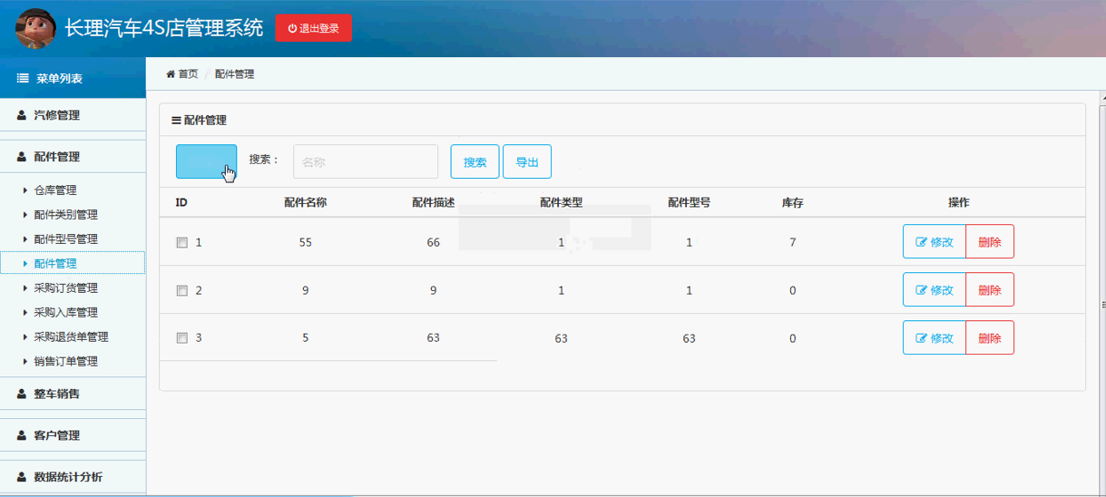Screen dimensions: 1106x497
Task: Click the logout button 退出登录
Action: 314,28
